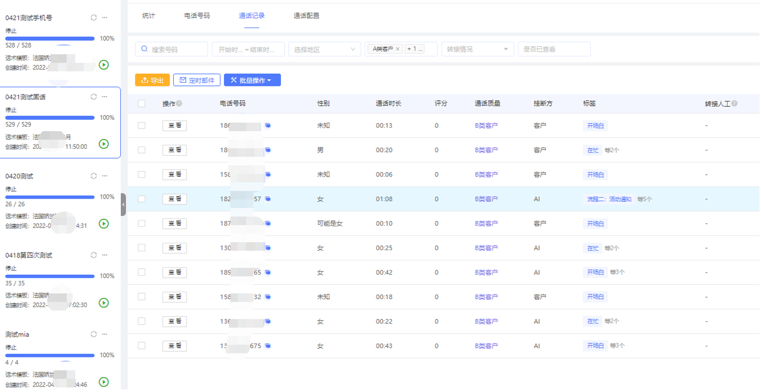This screenshot has width=761, height=392.
Task: Click the 定时邮件 button
Action: click(x=197, y=80)
